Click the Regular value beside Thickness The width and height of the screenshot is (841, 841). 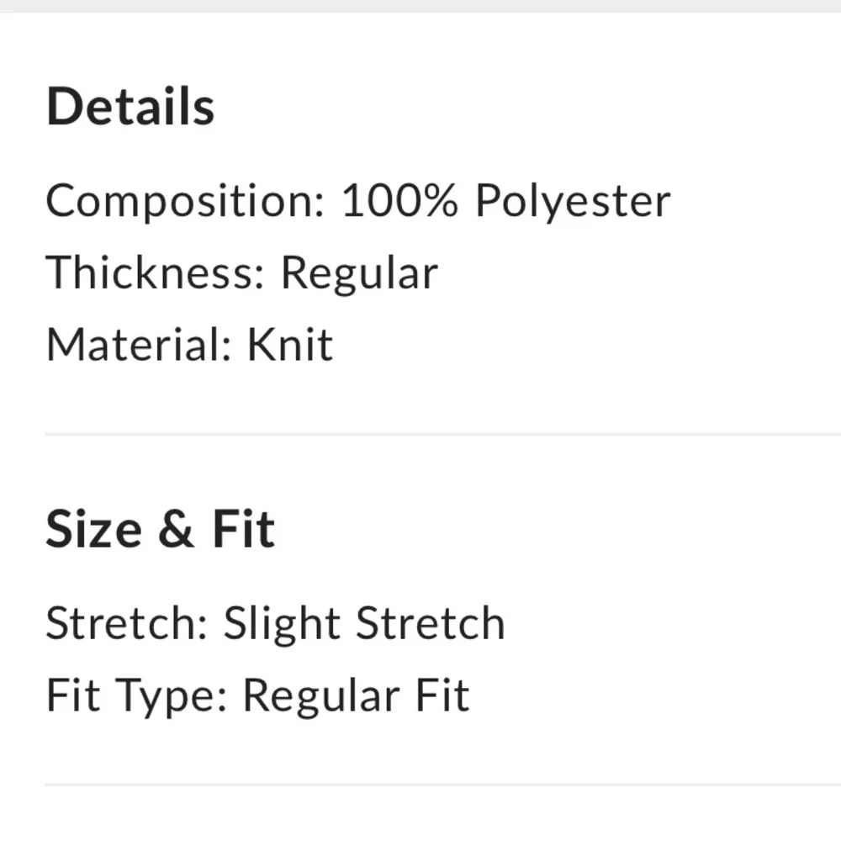359,273
